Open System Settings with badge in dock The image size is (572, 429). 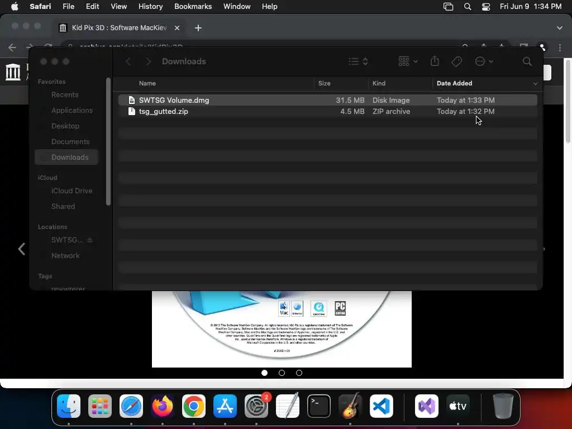point(256,406)
